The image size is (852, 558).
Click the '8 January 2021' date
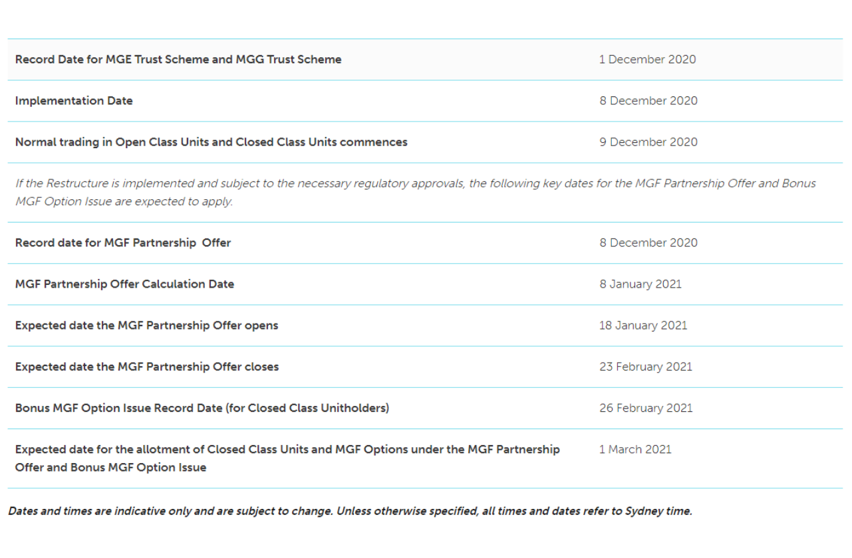click(x=640, y=284)
